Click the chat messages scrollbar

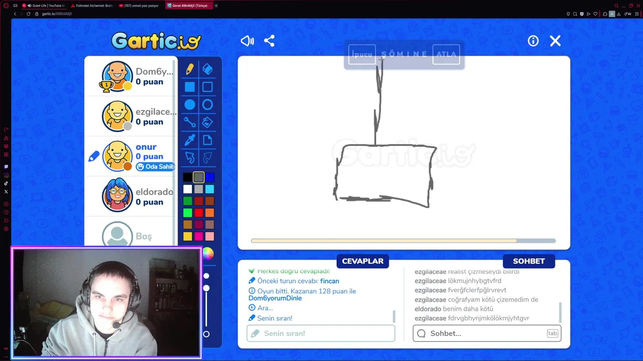tap(560, 312)
